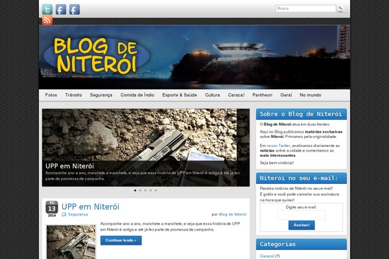The height and width of the screenshot is (259, 389).
Task: Select the No mundo menu item
Action: (x=311, y=95)
